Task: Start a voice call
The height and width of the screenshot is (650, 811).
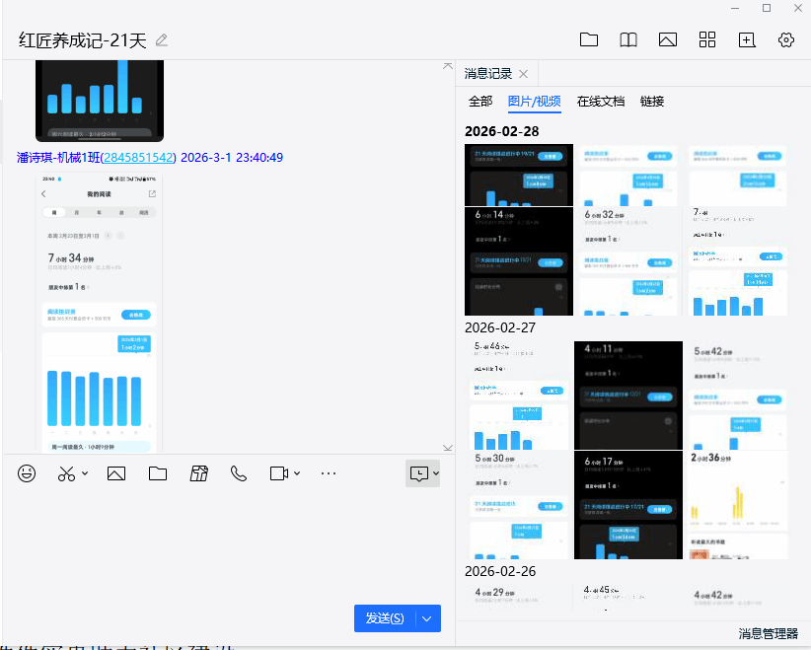Action: pos(238,473)
